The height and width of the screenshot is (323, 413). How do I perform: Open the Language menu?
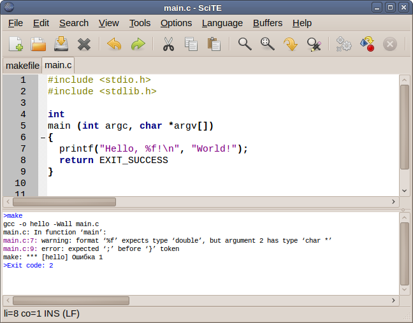[222, 23]
